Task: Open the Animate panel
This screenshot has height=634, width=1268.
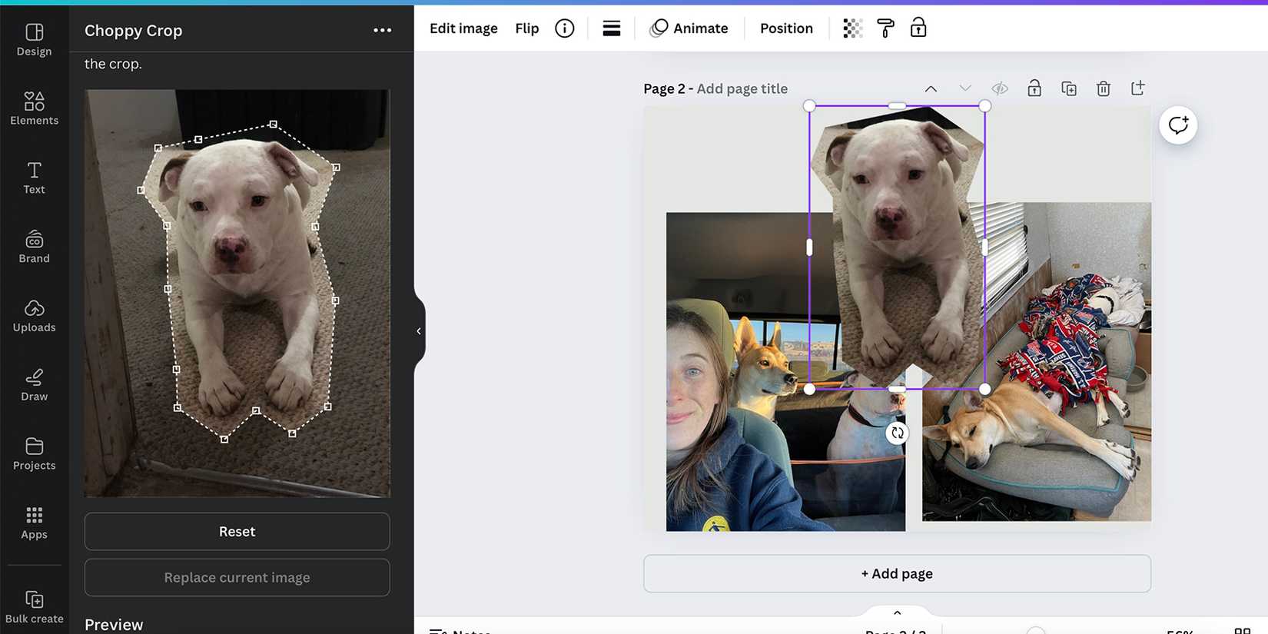Action: [689, 28]
